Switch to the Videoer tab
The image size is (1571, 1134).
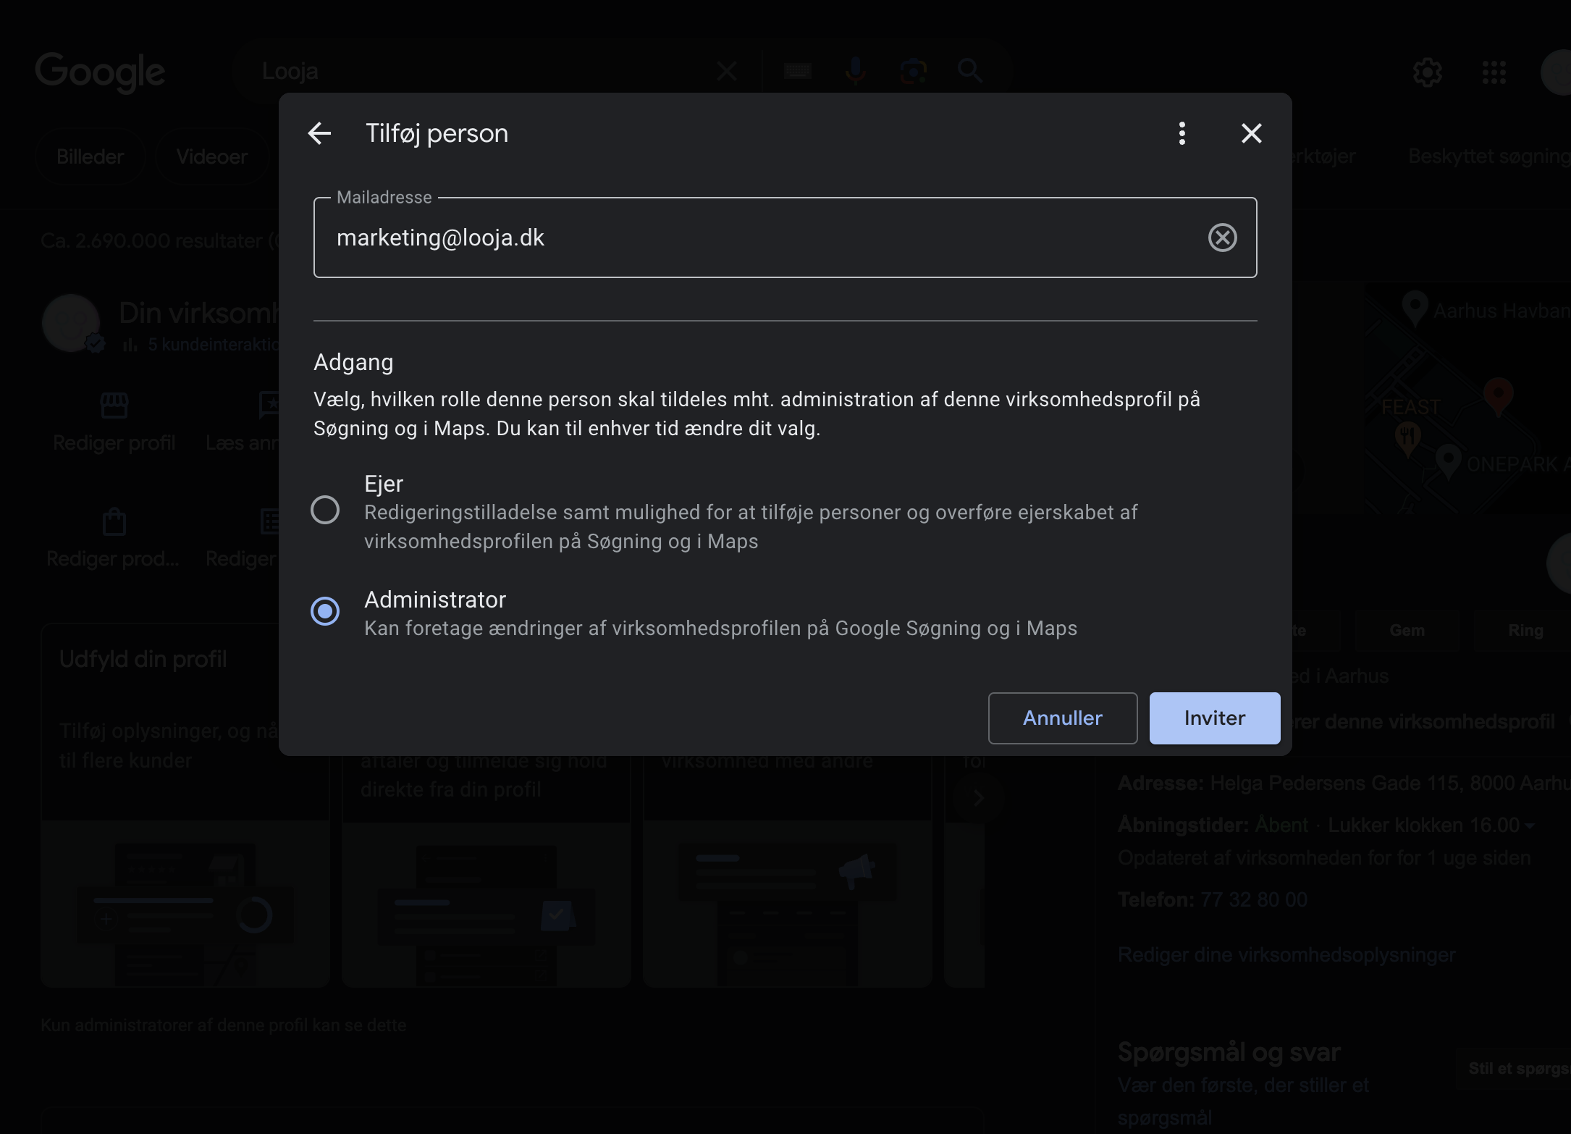click(211, 156)
